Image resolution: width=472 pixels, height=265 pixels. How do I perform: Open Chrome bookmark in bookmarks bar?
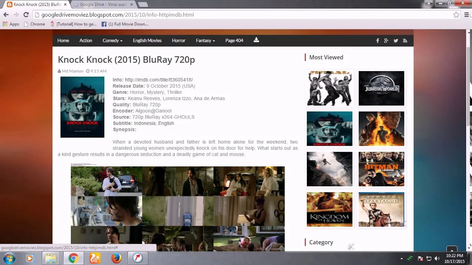34,24
